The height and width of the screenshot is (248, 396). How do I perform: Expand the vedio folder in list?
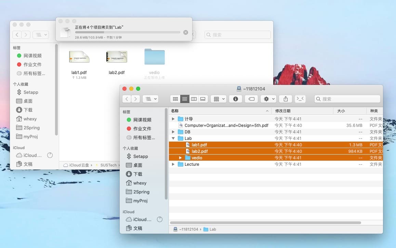pyautogui.click(x=181, y=158)
